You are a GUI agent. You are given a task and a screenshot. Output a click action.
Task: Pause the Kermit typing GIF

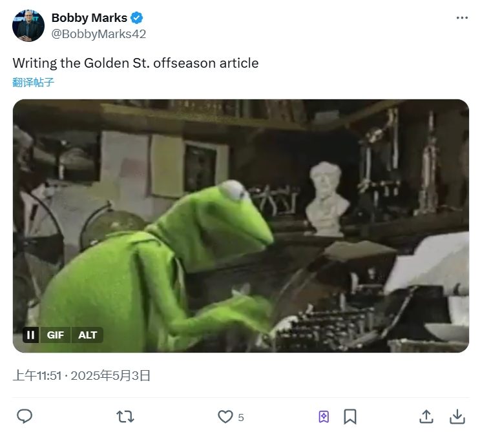(30, 335)
